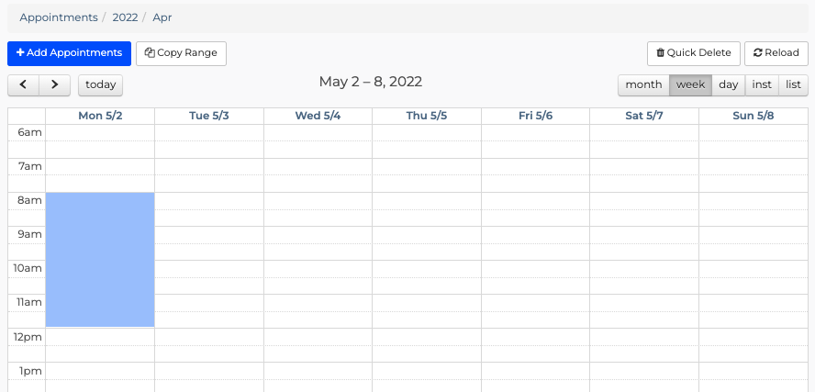Viewport: 815px width, 392px height.
Task: Select the week view button
Action: point(690,85)
